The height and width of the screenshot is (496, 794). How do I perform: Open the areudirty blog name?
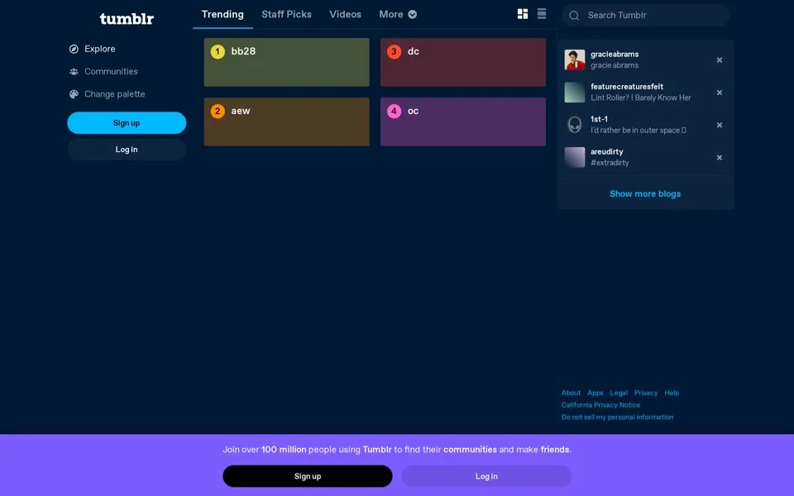click(x=606, y=151)
